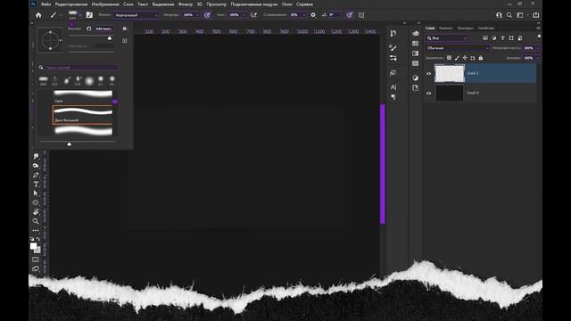Image resolution: width=571 pixels, height=321 pixels.
Task: Click the Слой 1 layer thumbnail
Action: 450,73
